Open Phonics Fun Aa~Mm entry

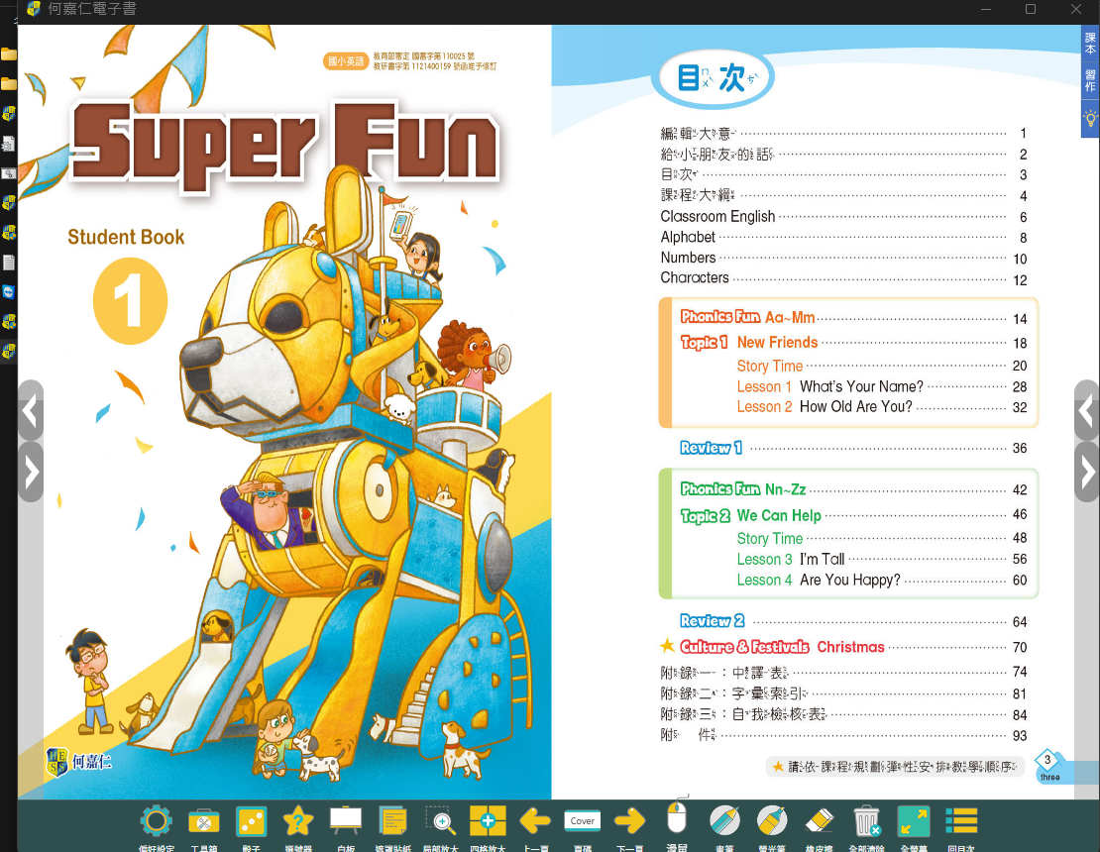tap(853, 318)
